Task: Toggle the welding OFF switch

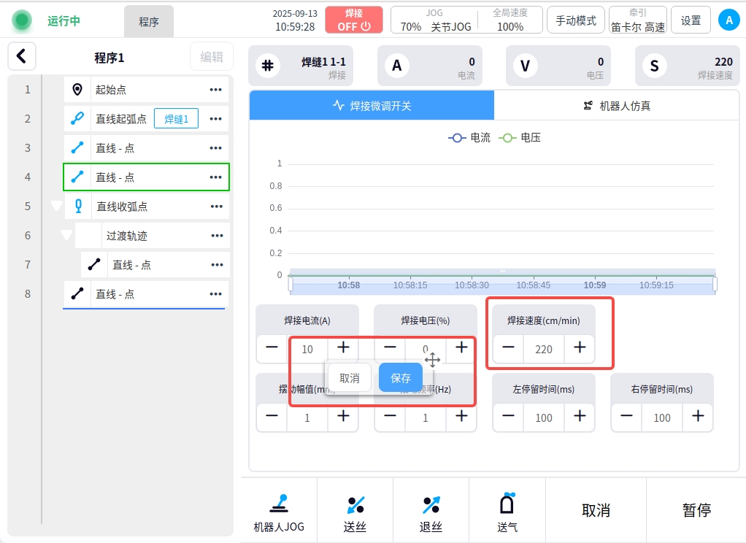Action: 354,20
